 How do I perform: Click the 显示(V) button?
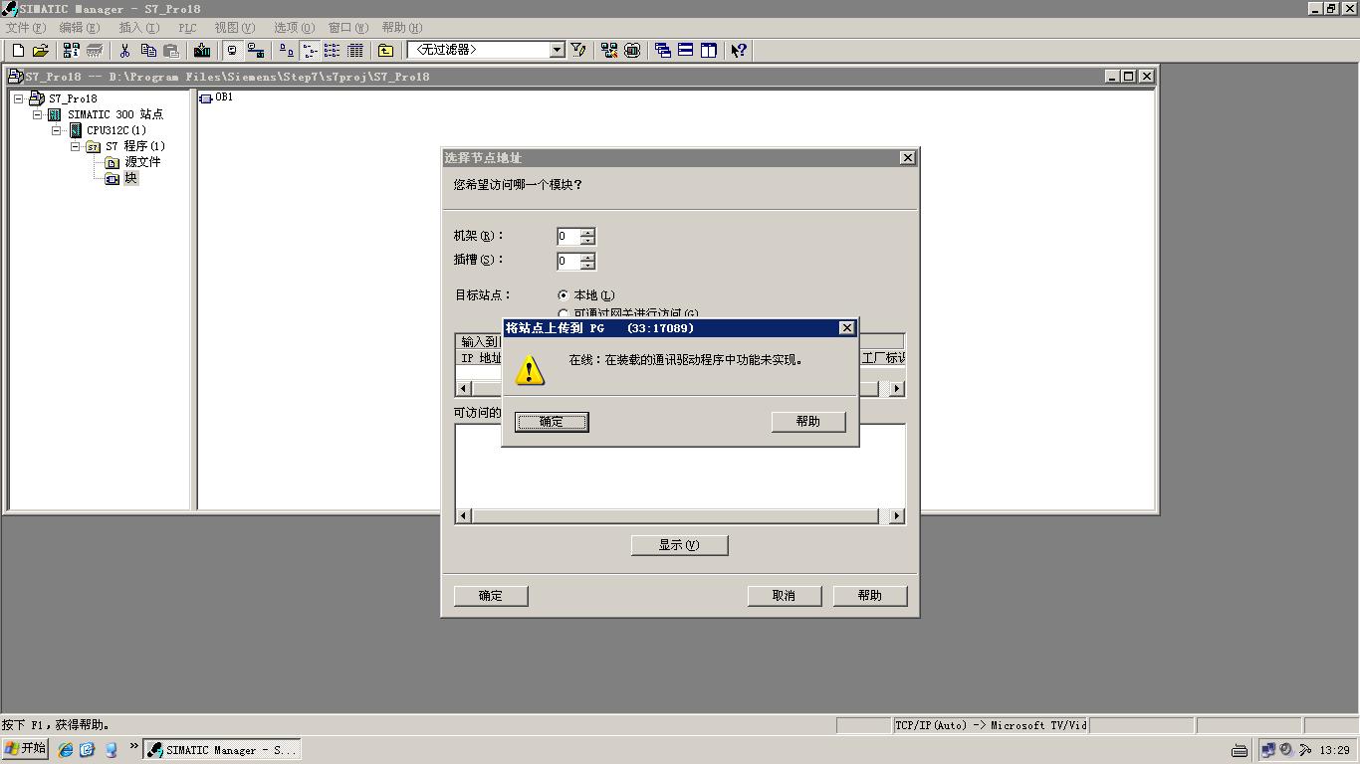point(679,545)
